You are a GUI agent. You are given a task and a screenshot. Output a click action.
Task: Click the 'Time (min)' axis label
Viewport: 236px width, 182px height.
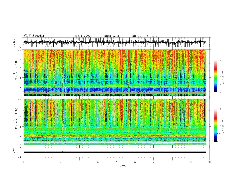(119, 165)
